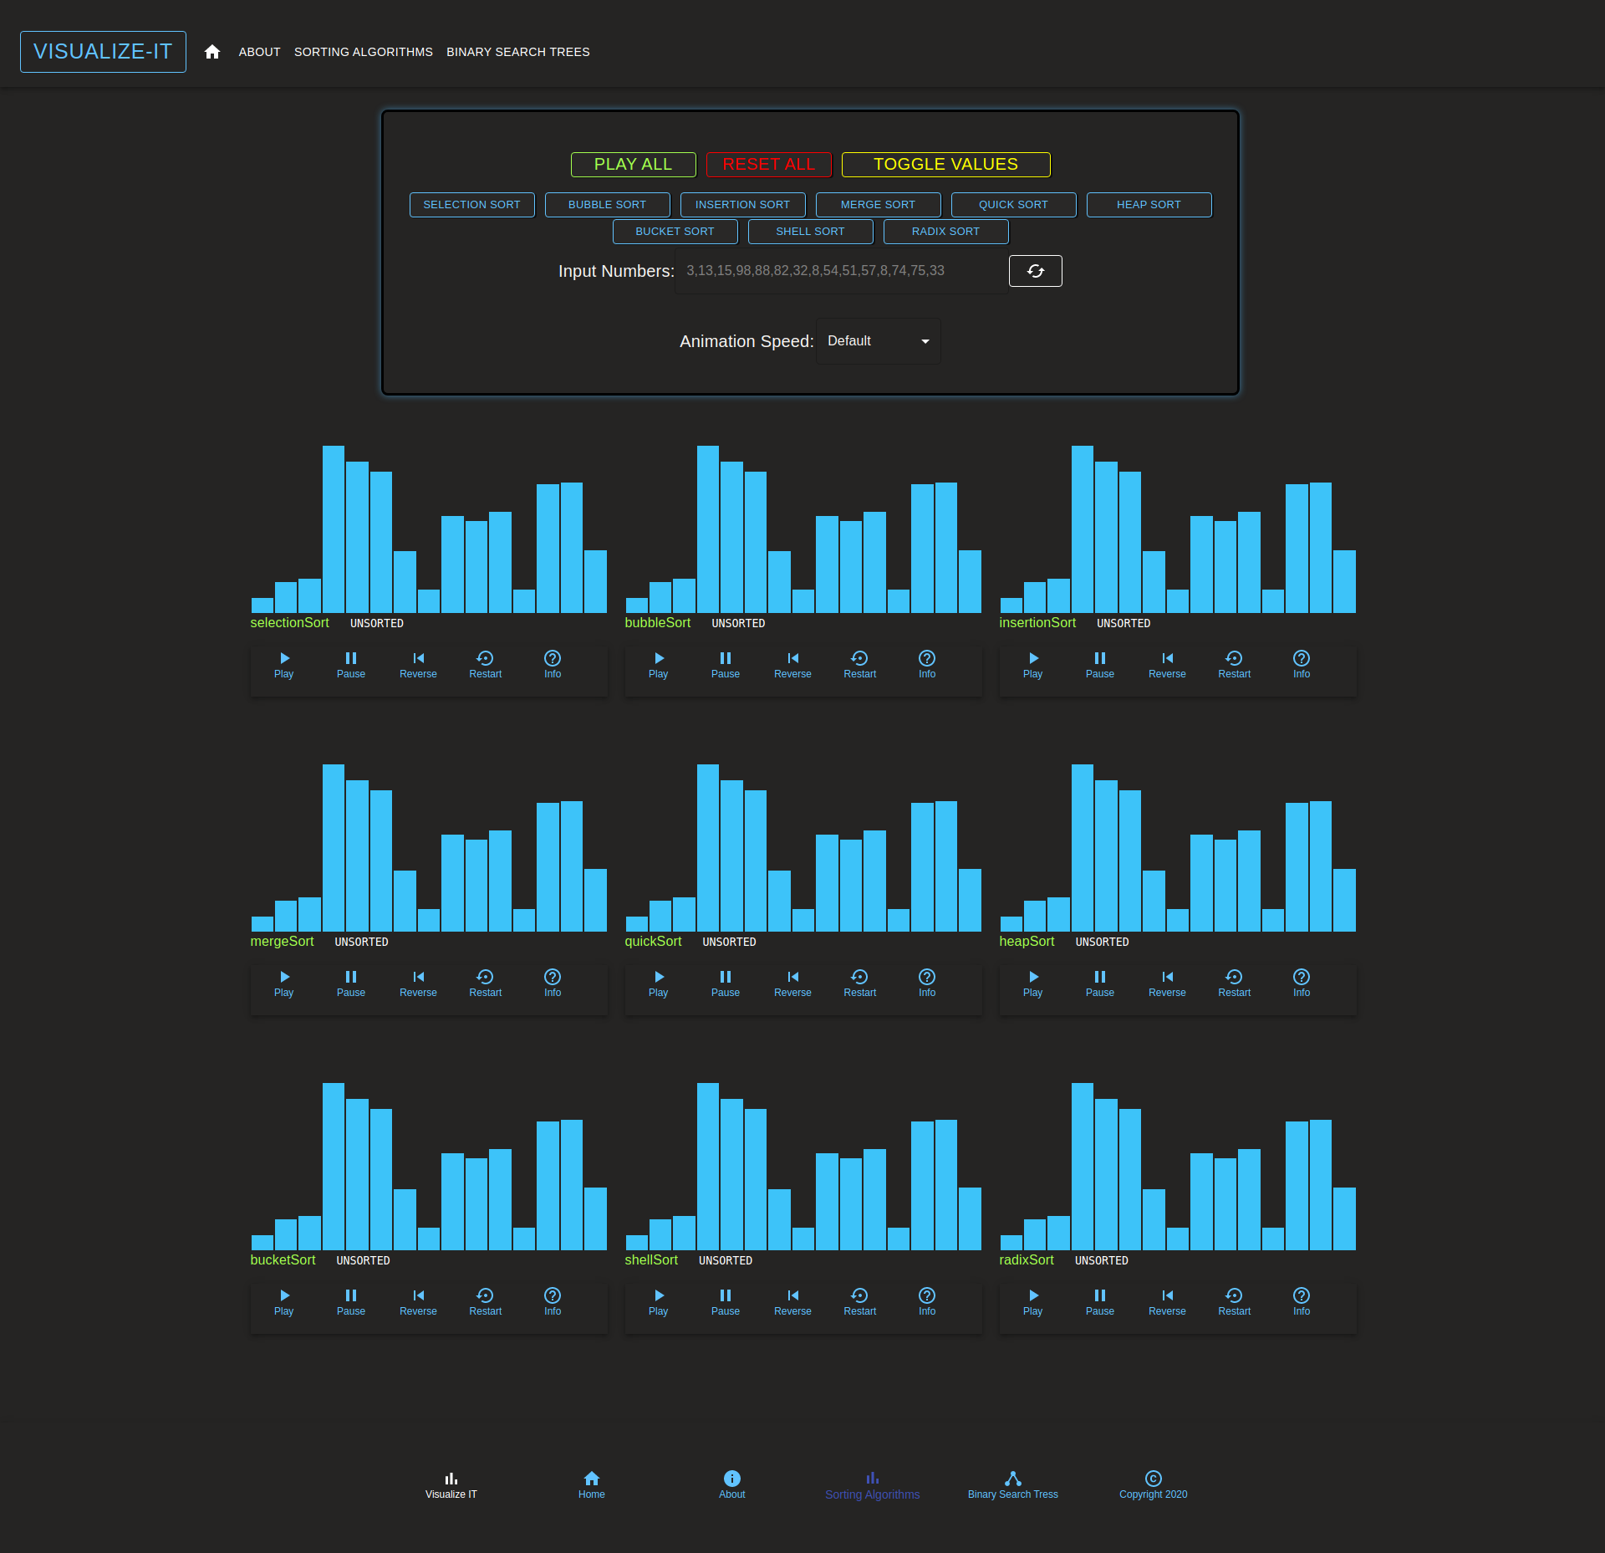Click the RESET ALL button

pos(768,165)
